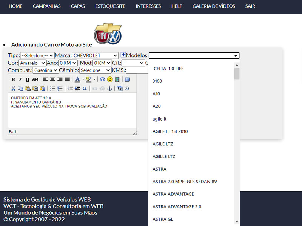Open CAPAS menu item
The height and width of the screenshot is (226, 302).
tap(78, 6)
